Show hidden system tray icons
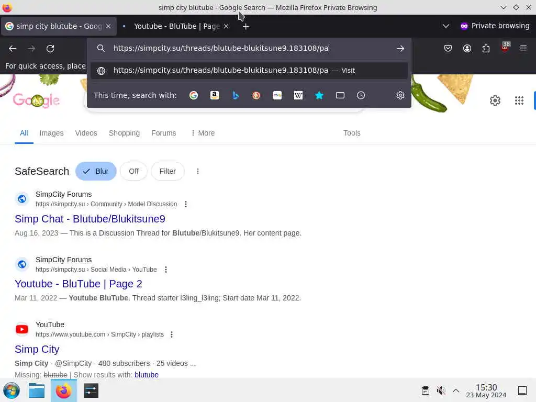This screenshot has width=536, height=402. (456, 390)
